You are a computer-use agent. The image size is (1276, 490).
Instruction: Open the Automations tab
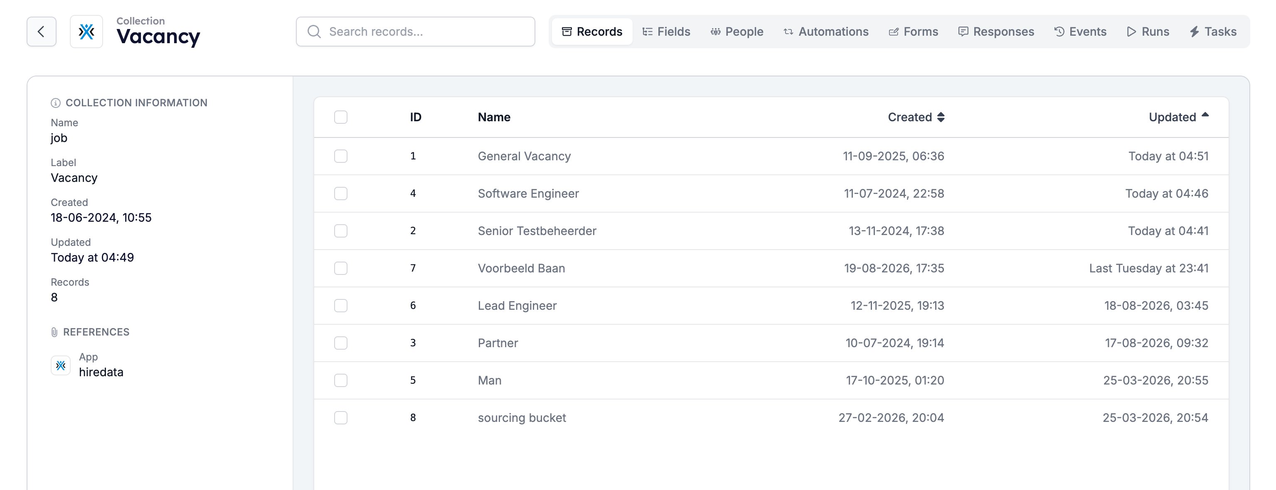coord(826,32)
